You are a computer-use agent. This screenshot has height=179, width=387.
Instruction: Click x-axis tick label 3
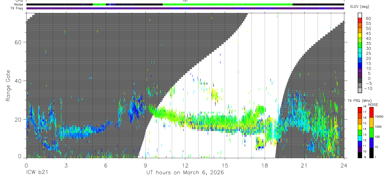[66, 165]
